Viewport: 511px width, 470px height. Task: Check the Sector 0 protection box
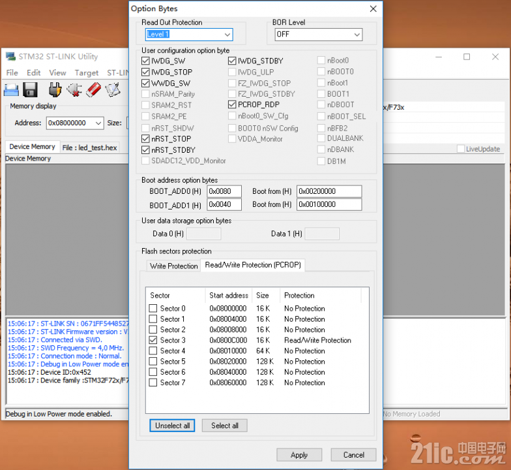tap(153, 308)
